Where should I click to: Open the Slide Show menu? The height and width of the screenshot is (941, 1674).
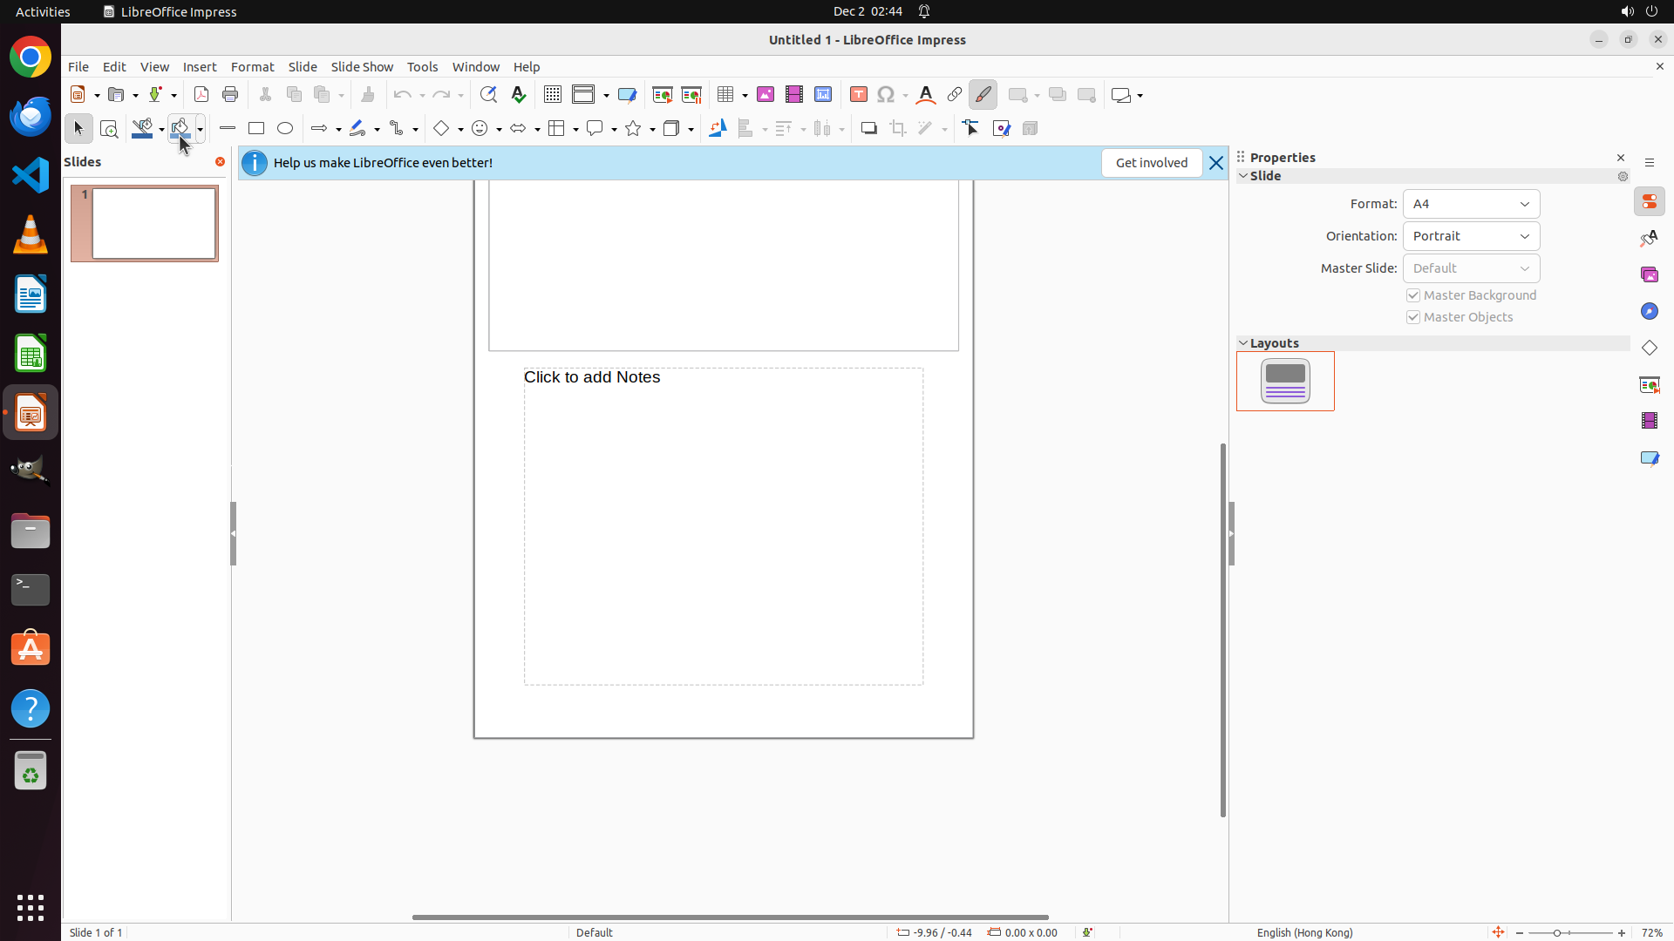point(362,67)
